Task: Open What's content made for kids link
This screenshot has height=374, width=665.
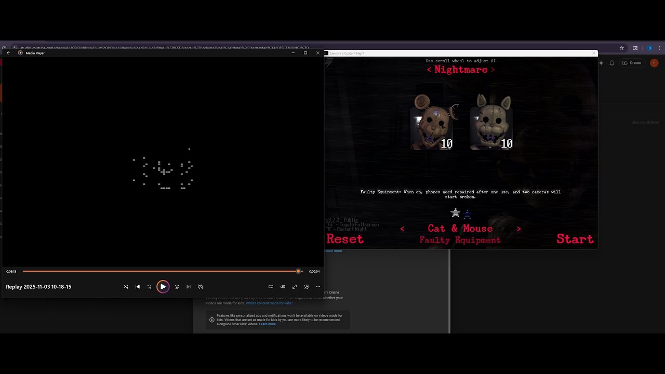Action: tap(269, 303)
